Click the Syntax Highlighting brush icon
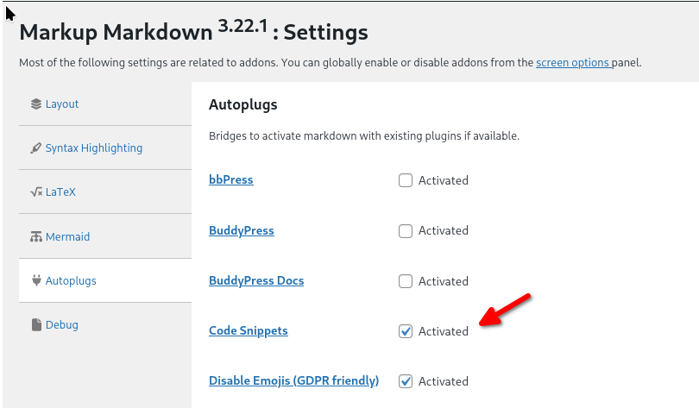 pyautogui.click(x=35, y=148)
